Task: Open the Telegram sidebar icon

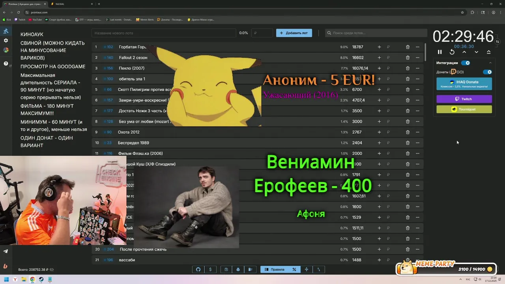Action: pyautogui.click(x=6, y=251)
